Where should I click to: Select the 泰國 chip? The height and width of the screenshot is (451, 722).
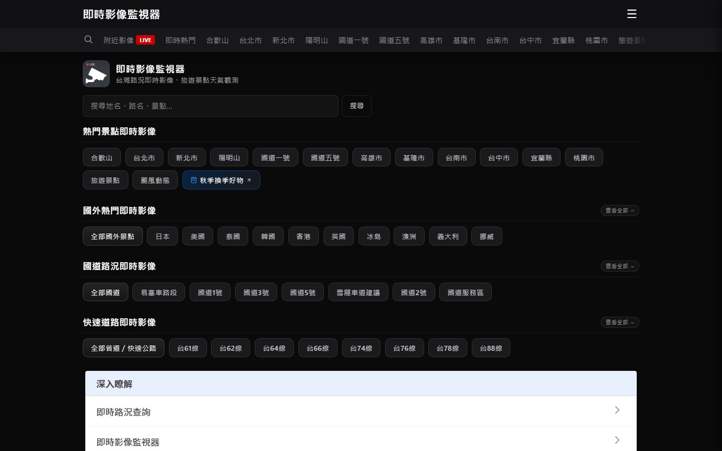pos(233,236)
